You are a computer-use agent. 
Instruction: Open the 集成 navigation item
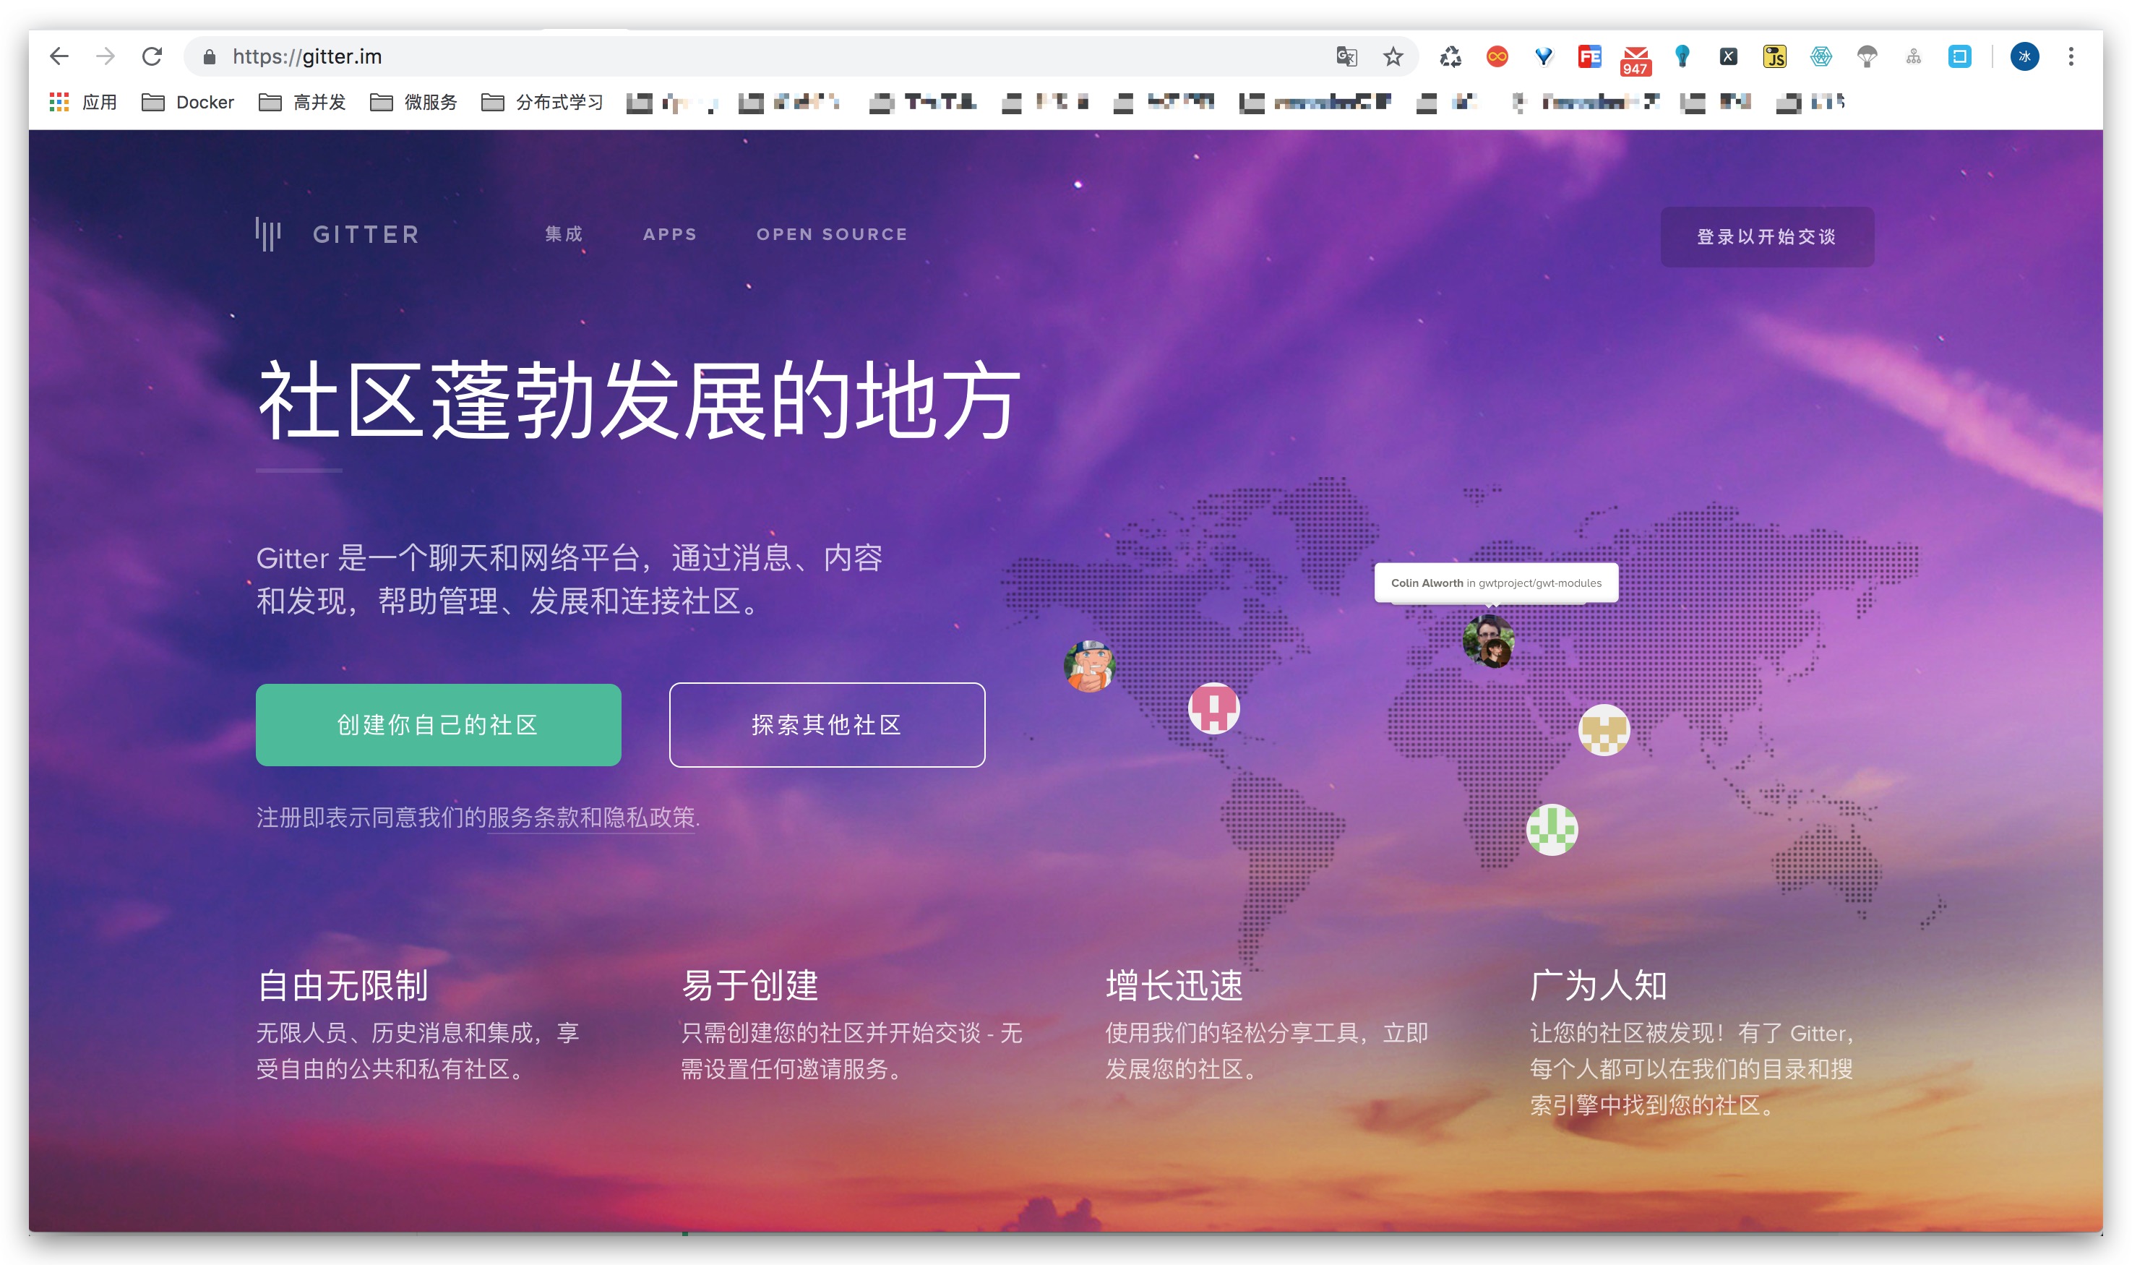[563, 234]
